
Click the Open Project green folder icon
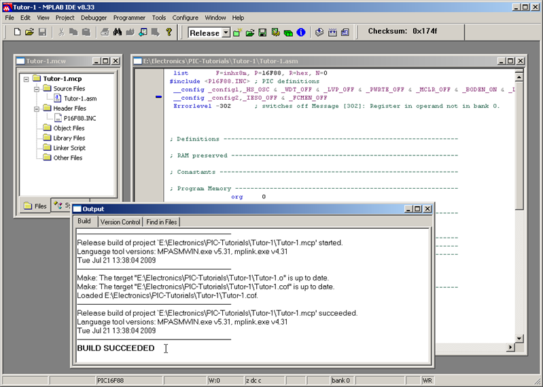coord(249,33)
